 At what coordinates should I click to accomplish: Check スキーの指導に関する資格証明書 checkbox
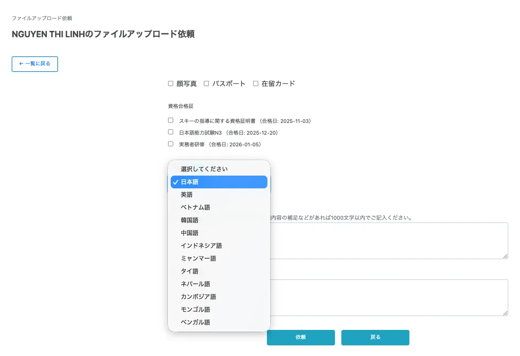[x=171, y=120]
